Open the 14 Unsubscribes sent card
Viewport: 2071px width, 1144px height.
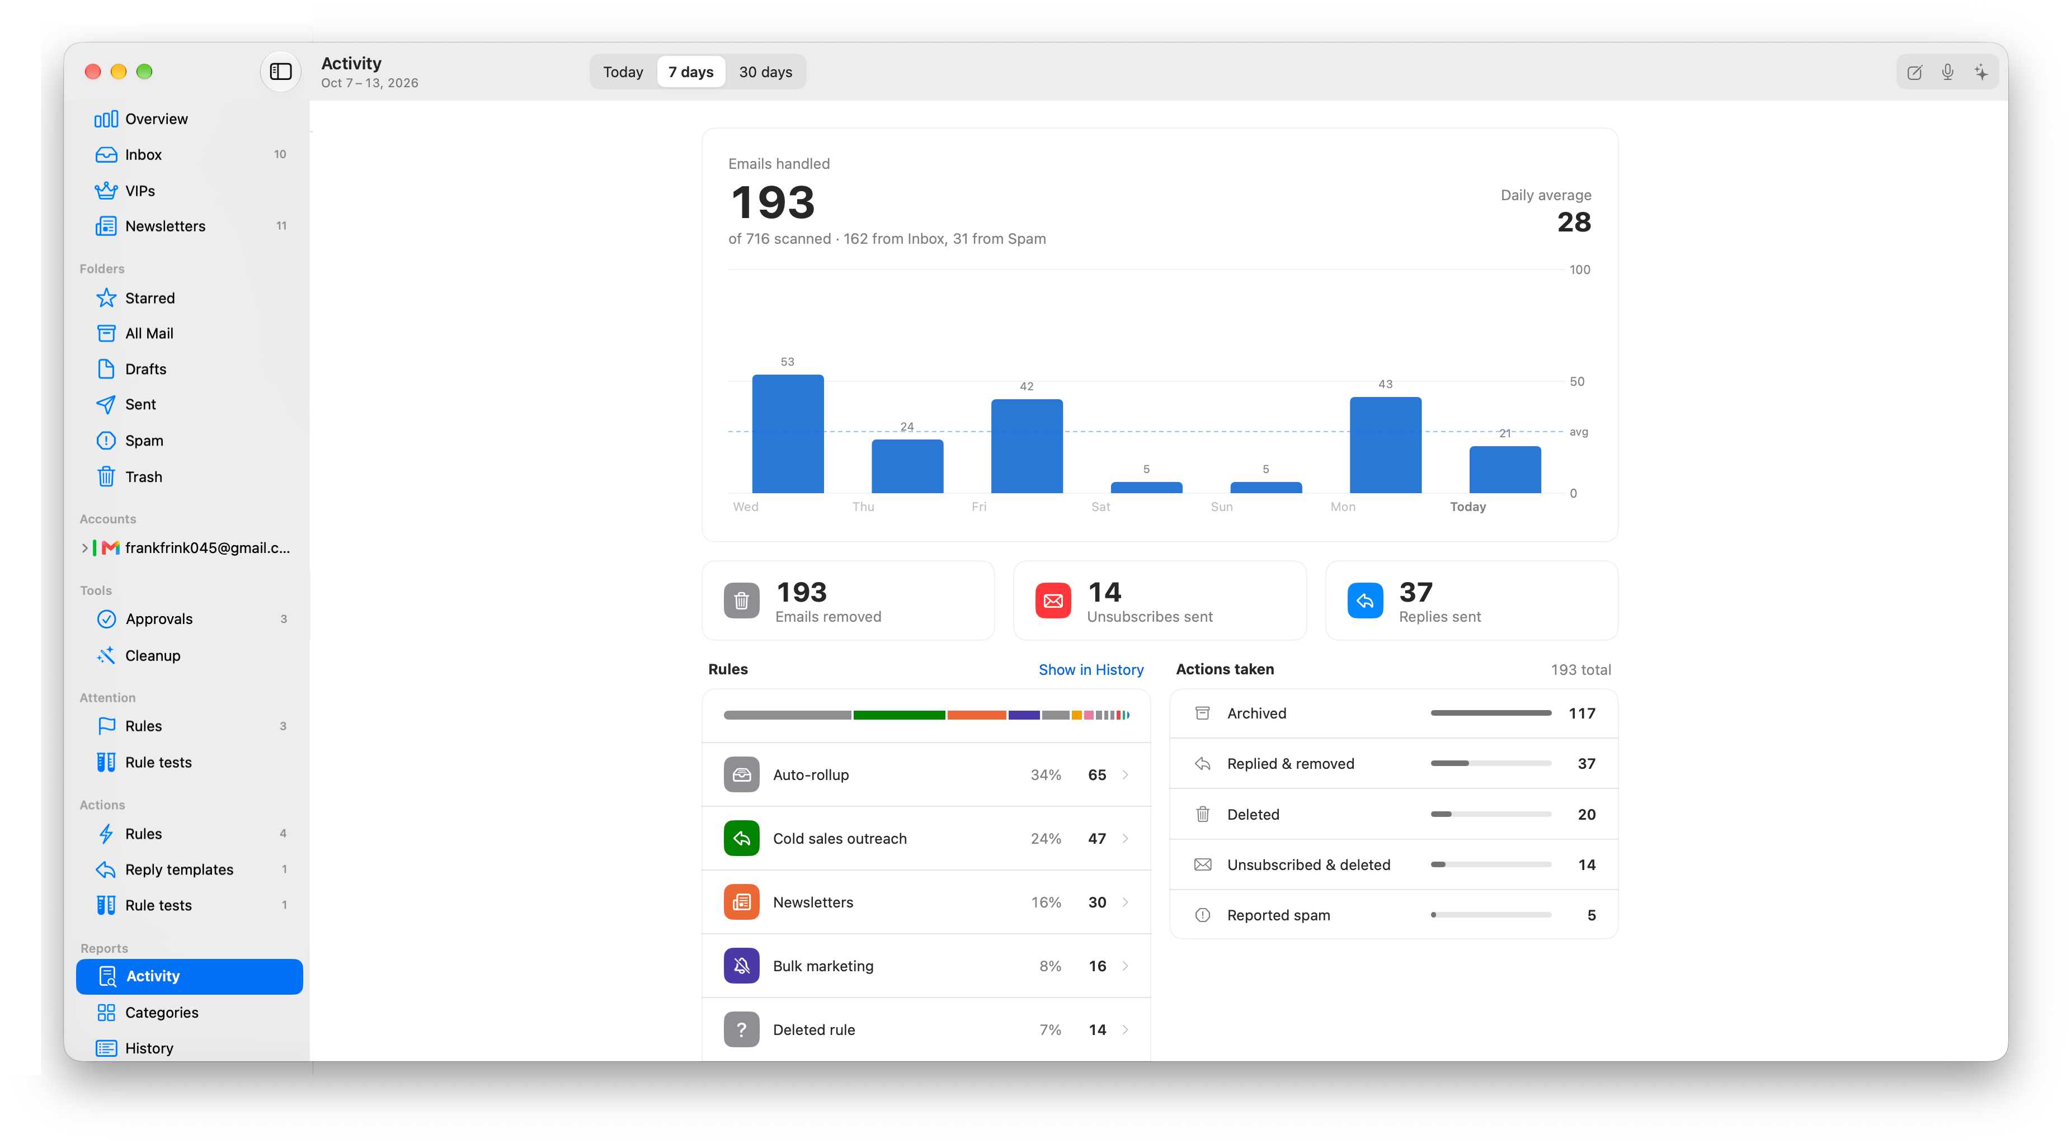[1159, 601]
